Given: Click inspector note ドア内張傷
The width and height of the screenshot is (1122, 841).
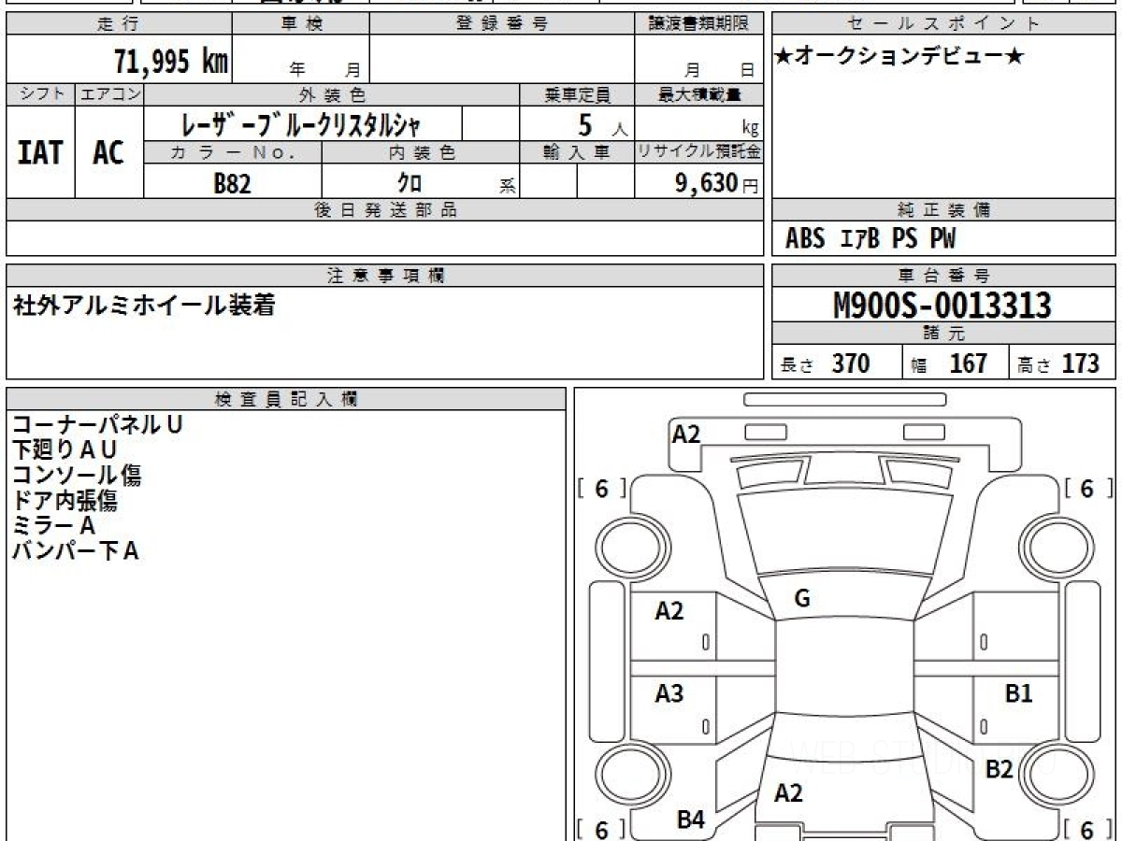Looking at the screenshot, I should point(65,500).
